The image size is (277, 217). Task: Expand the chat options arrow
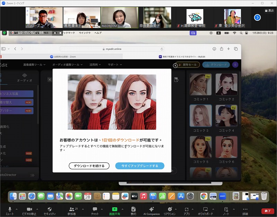point(101,209)
